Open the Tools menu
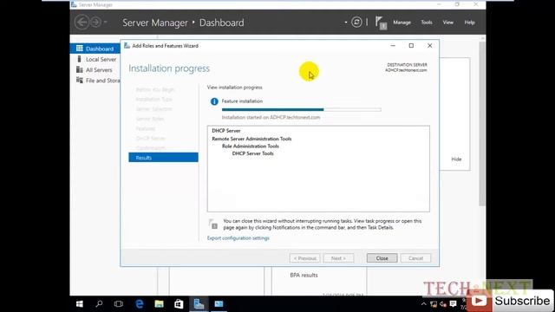 click(x=426, y=23)
